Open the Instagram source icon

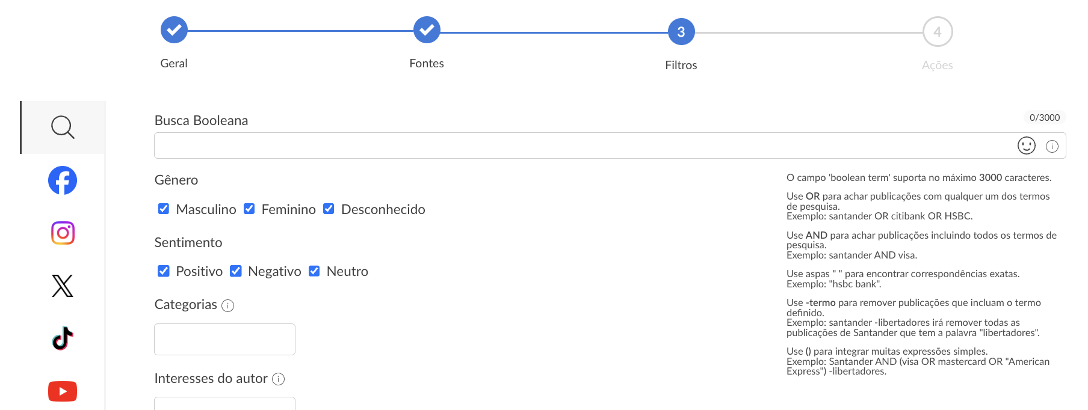pos(63,233)
